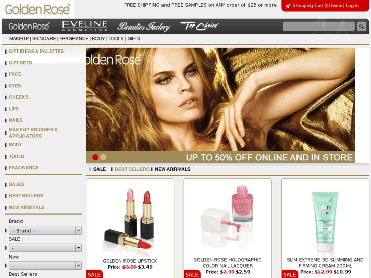Image resolution: width=371 pixels, height=278 pixels.
Task: Open GIFT SETS category in sidebar
Action: pyautogui.click(x=20, y=63)
